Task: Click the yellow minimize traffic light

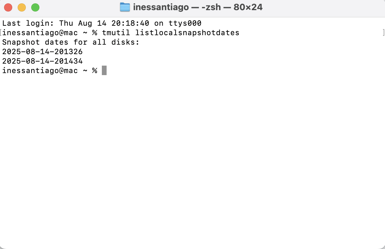Action: [22, 7]
